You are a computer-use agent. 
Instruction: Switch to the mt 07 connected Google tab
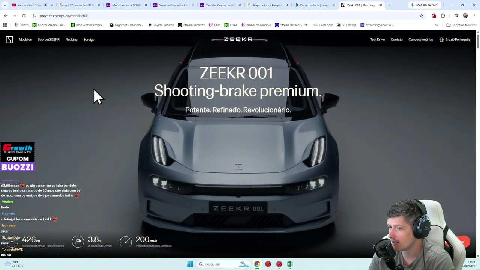pyautogui.click(x=79, y=5)
